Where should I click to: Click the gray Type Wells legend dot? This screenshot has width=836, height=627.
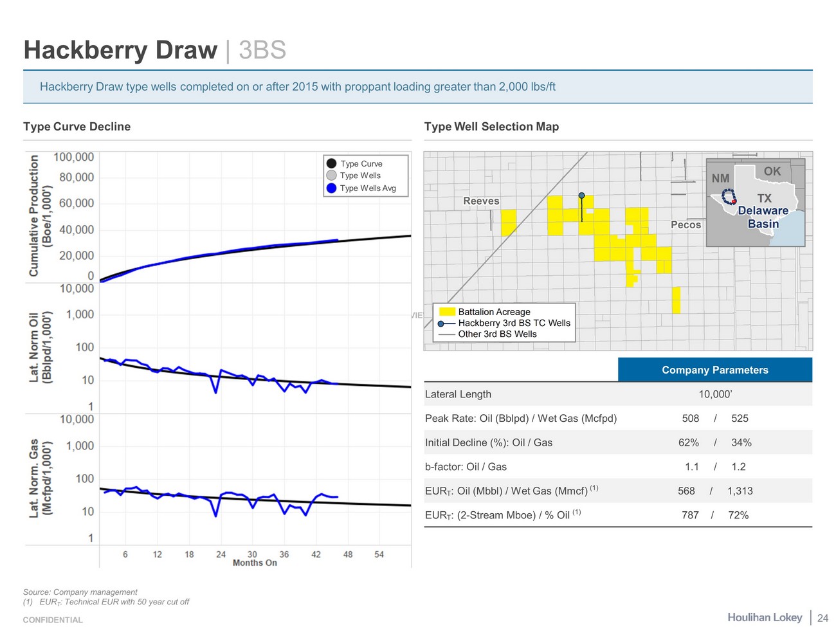tap(331, 176)
